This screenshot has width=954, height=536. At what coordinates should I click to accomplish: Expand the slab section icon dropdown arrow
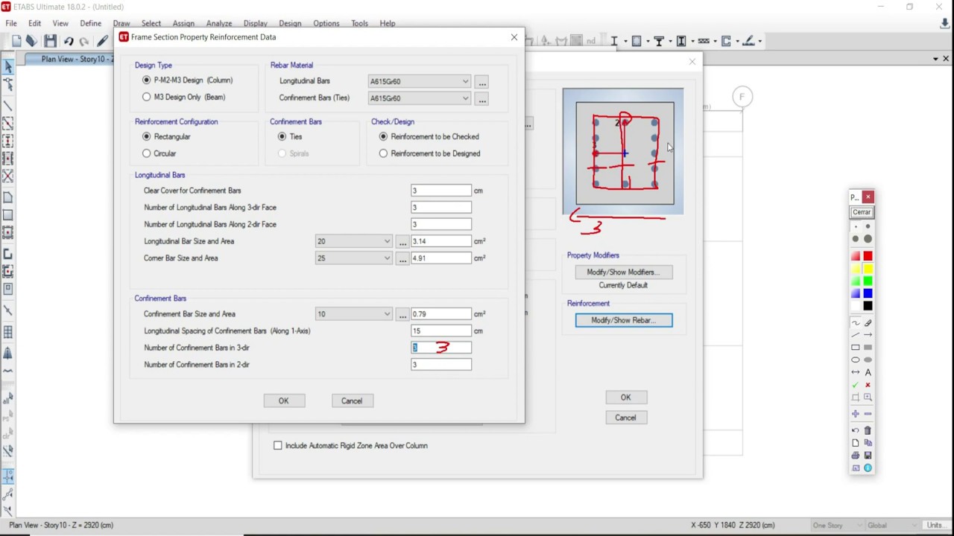click(647, 41)
